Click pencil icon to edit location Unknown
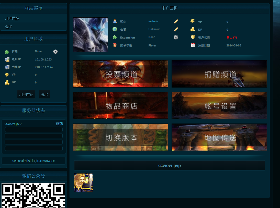The image size is (280, 208). click(x=176, y=29)
